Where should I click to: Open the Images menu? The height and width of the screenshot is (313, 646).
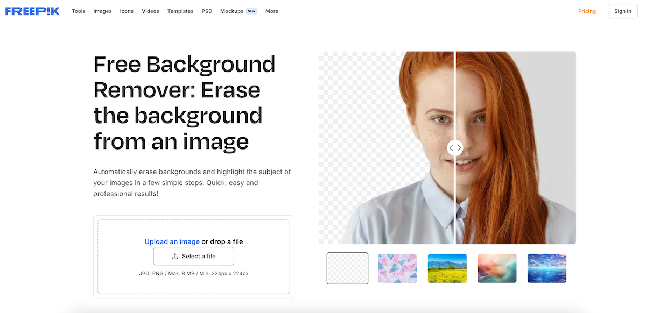(102, 11)
